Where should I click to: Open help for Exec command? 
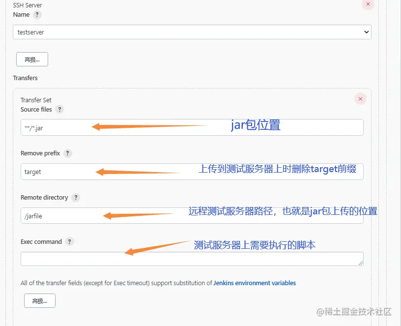coord(70,241)
